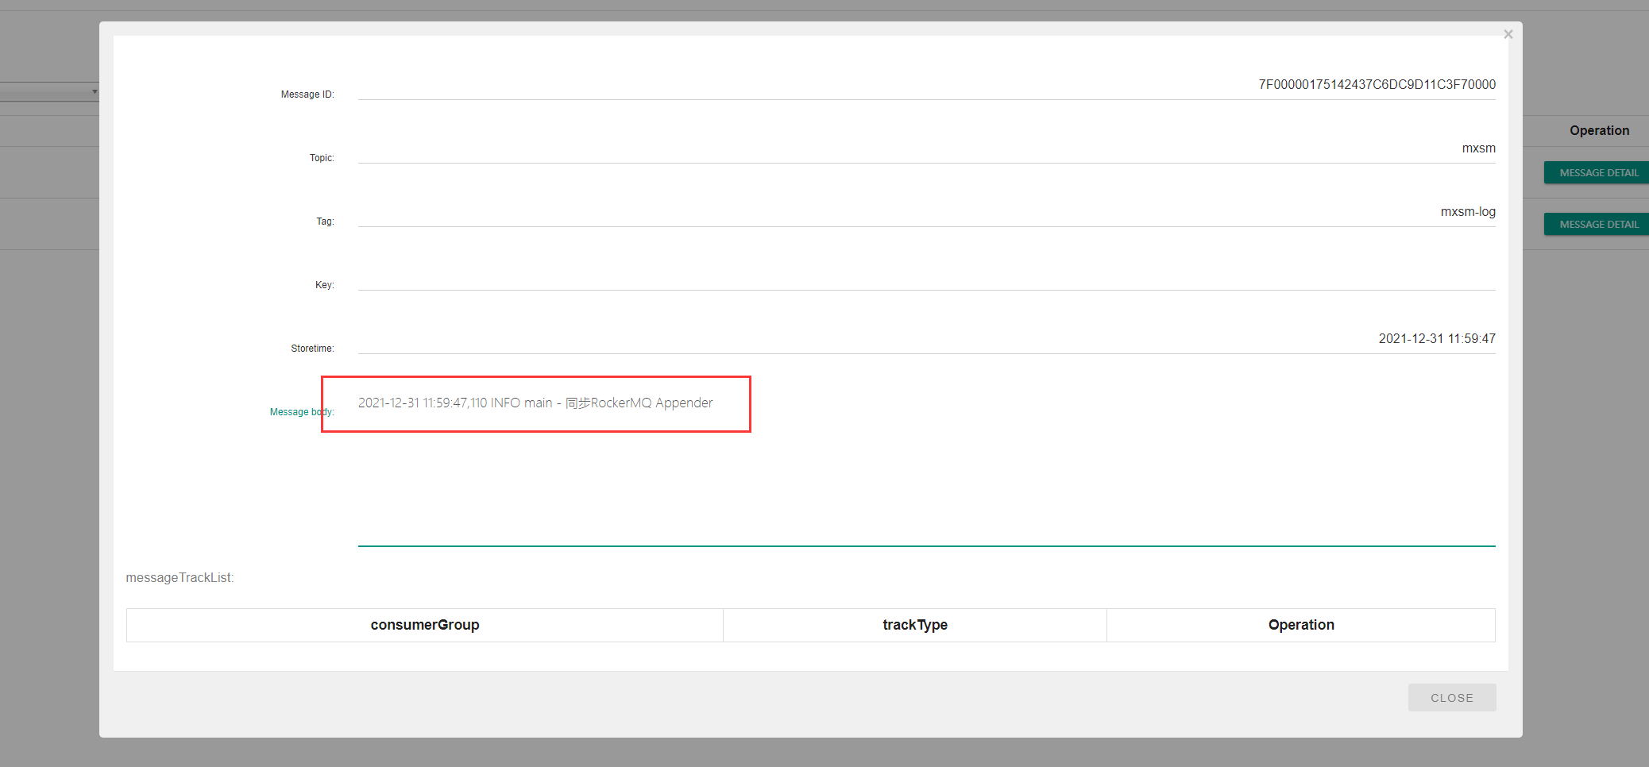Click the first MESSAGE DETAIL button behind dialog

click(x=1597, y=172)
